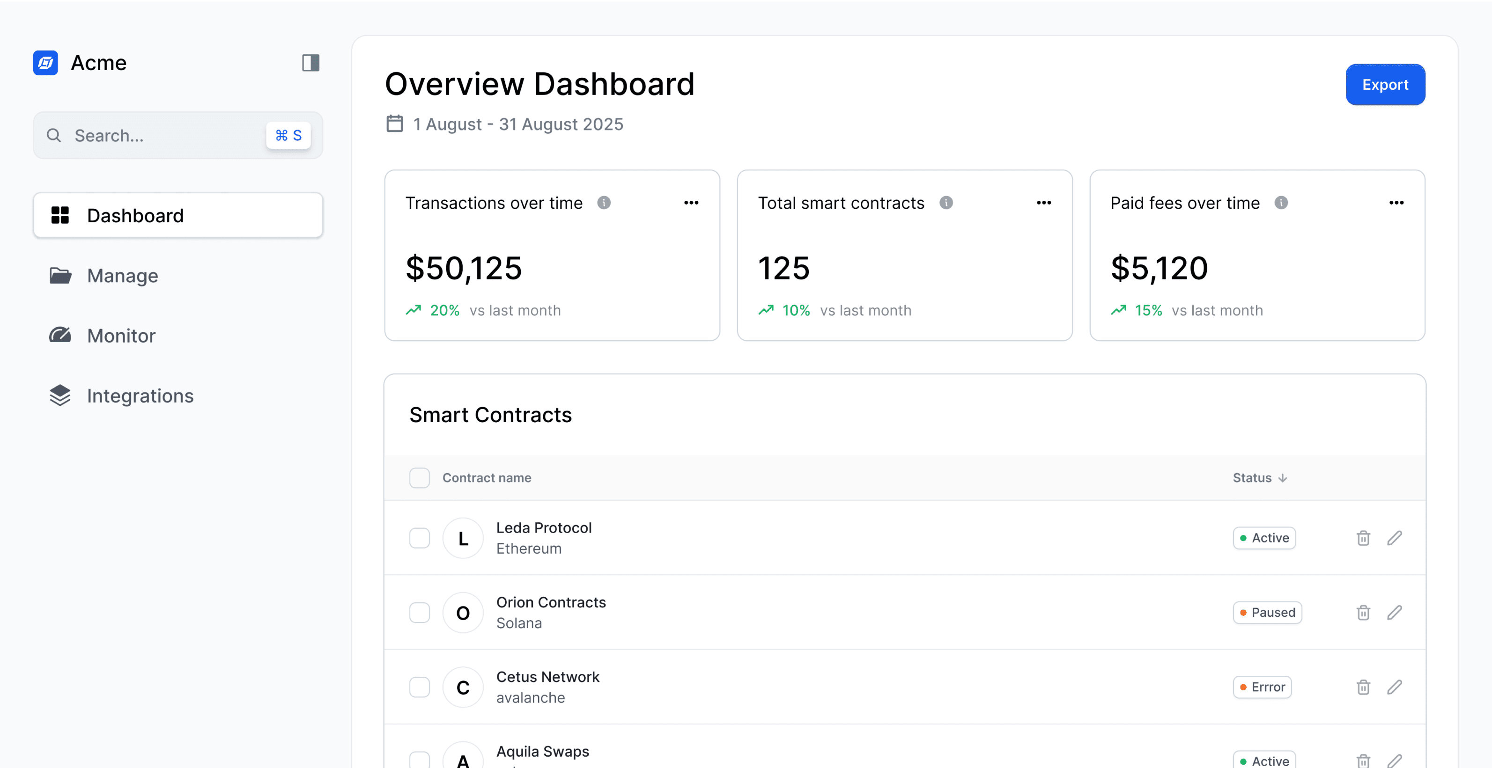Click the Errror status badge for Cetus Network
Viewport: 1492px width, 768px height.
pyautogui.click(x=1262, y=687)
